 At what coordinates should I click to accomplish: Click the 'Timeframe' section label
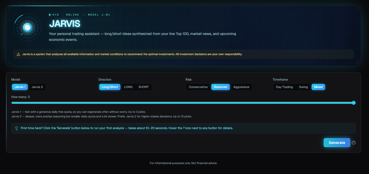(x=280, y=80)
